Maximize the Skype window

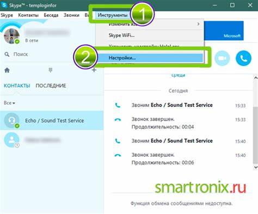click(232, 5)
